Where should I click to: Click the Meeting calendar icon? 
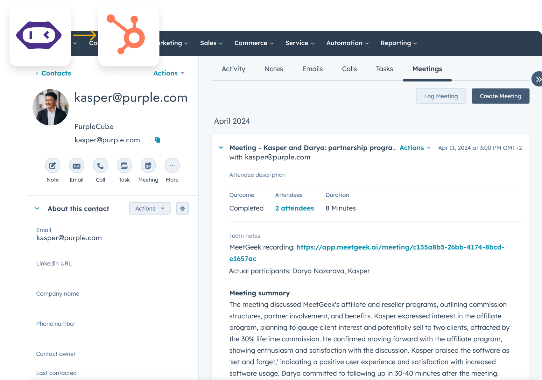point(148,166)
